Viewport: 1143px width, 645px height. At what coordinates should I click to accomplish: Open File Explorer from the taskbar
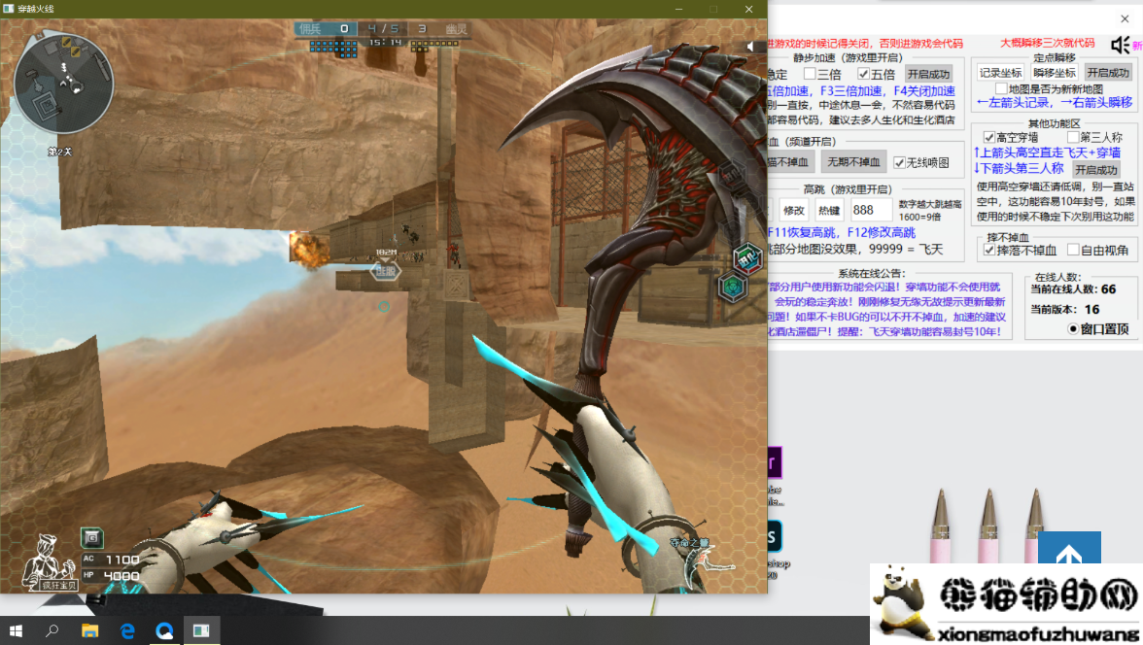(x=89, y=630)
